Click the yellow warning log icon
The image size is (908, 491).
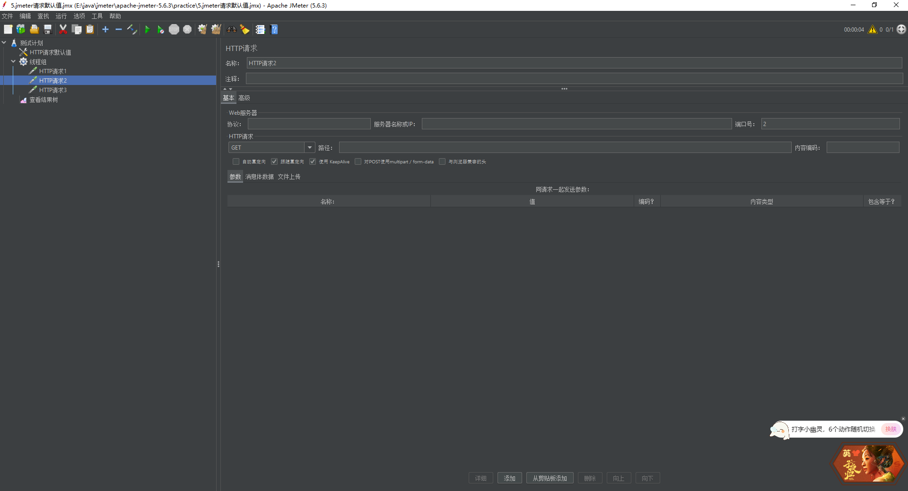873,29
